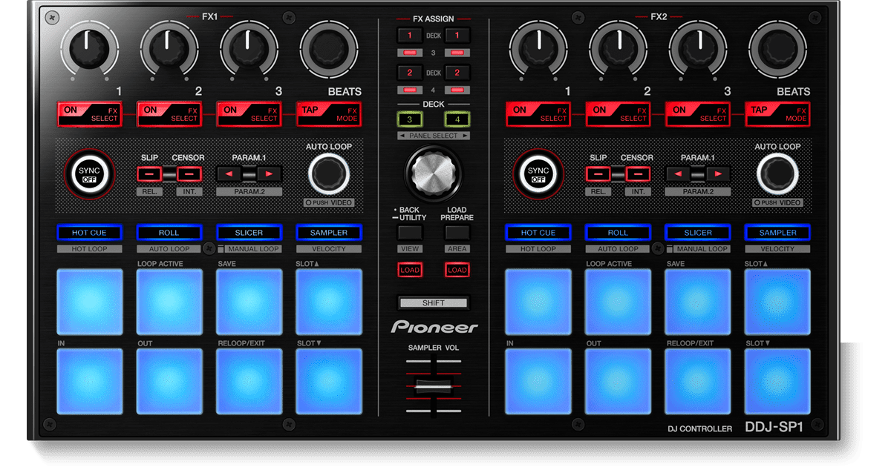Toggle FX ASSIGN deck 1 for FX1
Viewport: 891px width, 467px height.
[411, 33]
